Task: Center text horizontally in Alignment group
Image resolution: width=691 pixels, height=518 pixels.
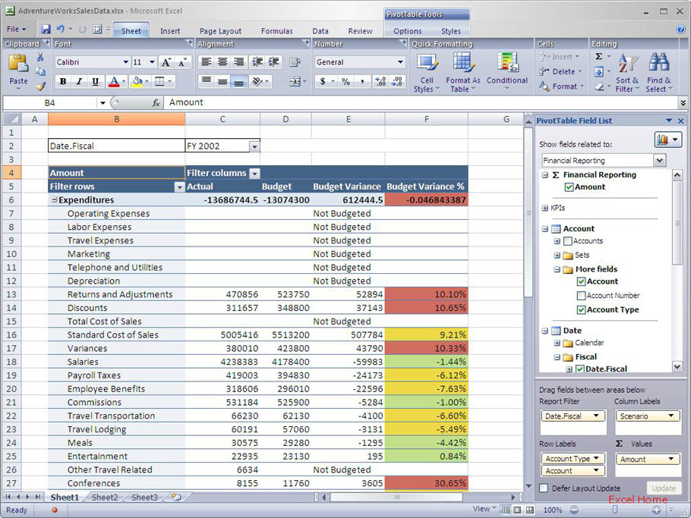Action: (222, 62)
